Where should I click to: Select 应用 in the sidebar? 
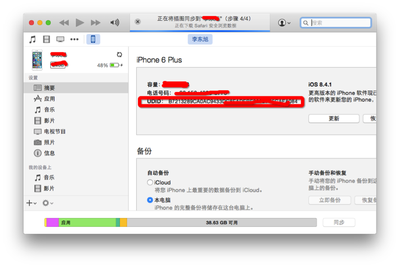coord(76,99)
